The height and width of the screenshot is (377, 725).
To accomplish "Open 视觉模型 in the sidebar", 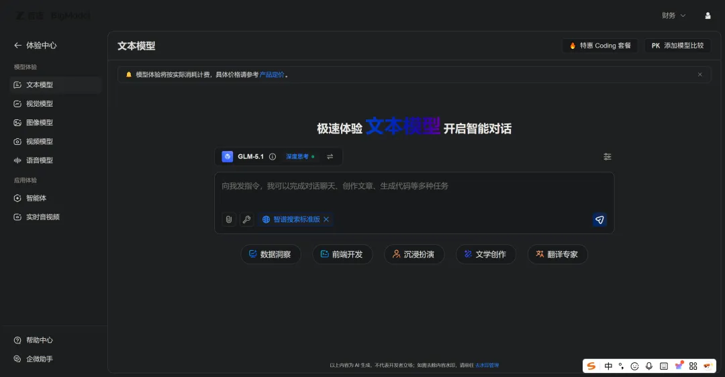I will (56, 104).
